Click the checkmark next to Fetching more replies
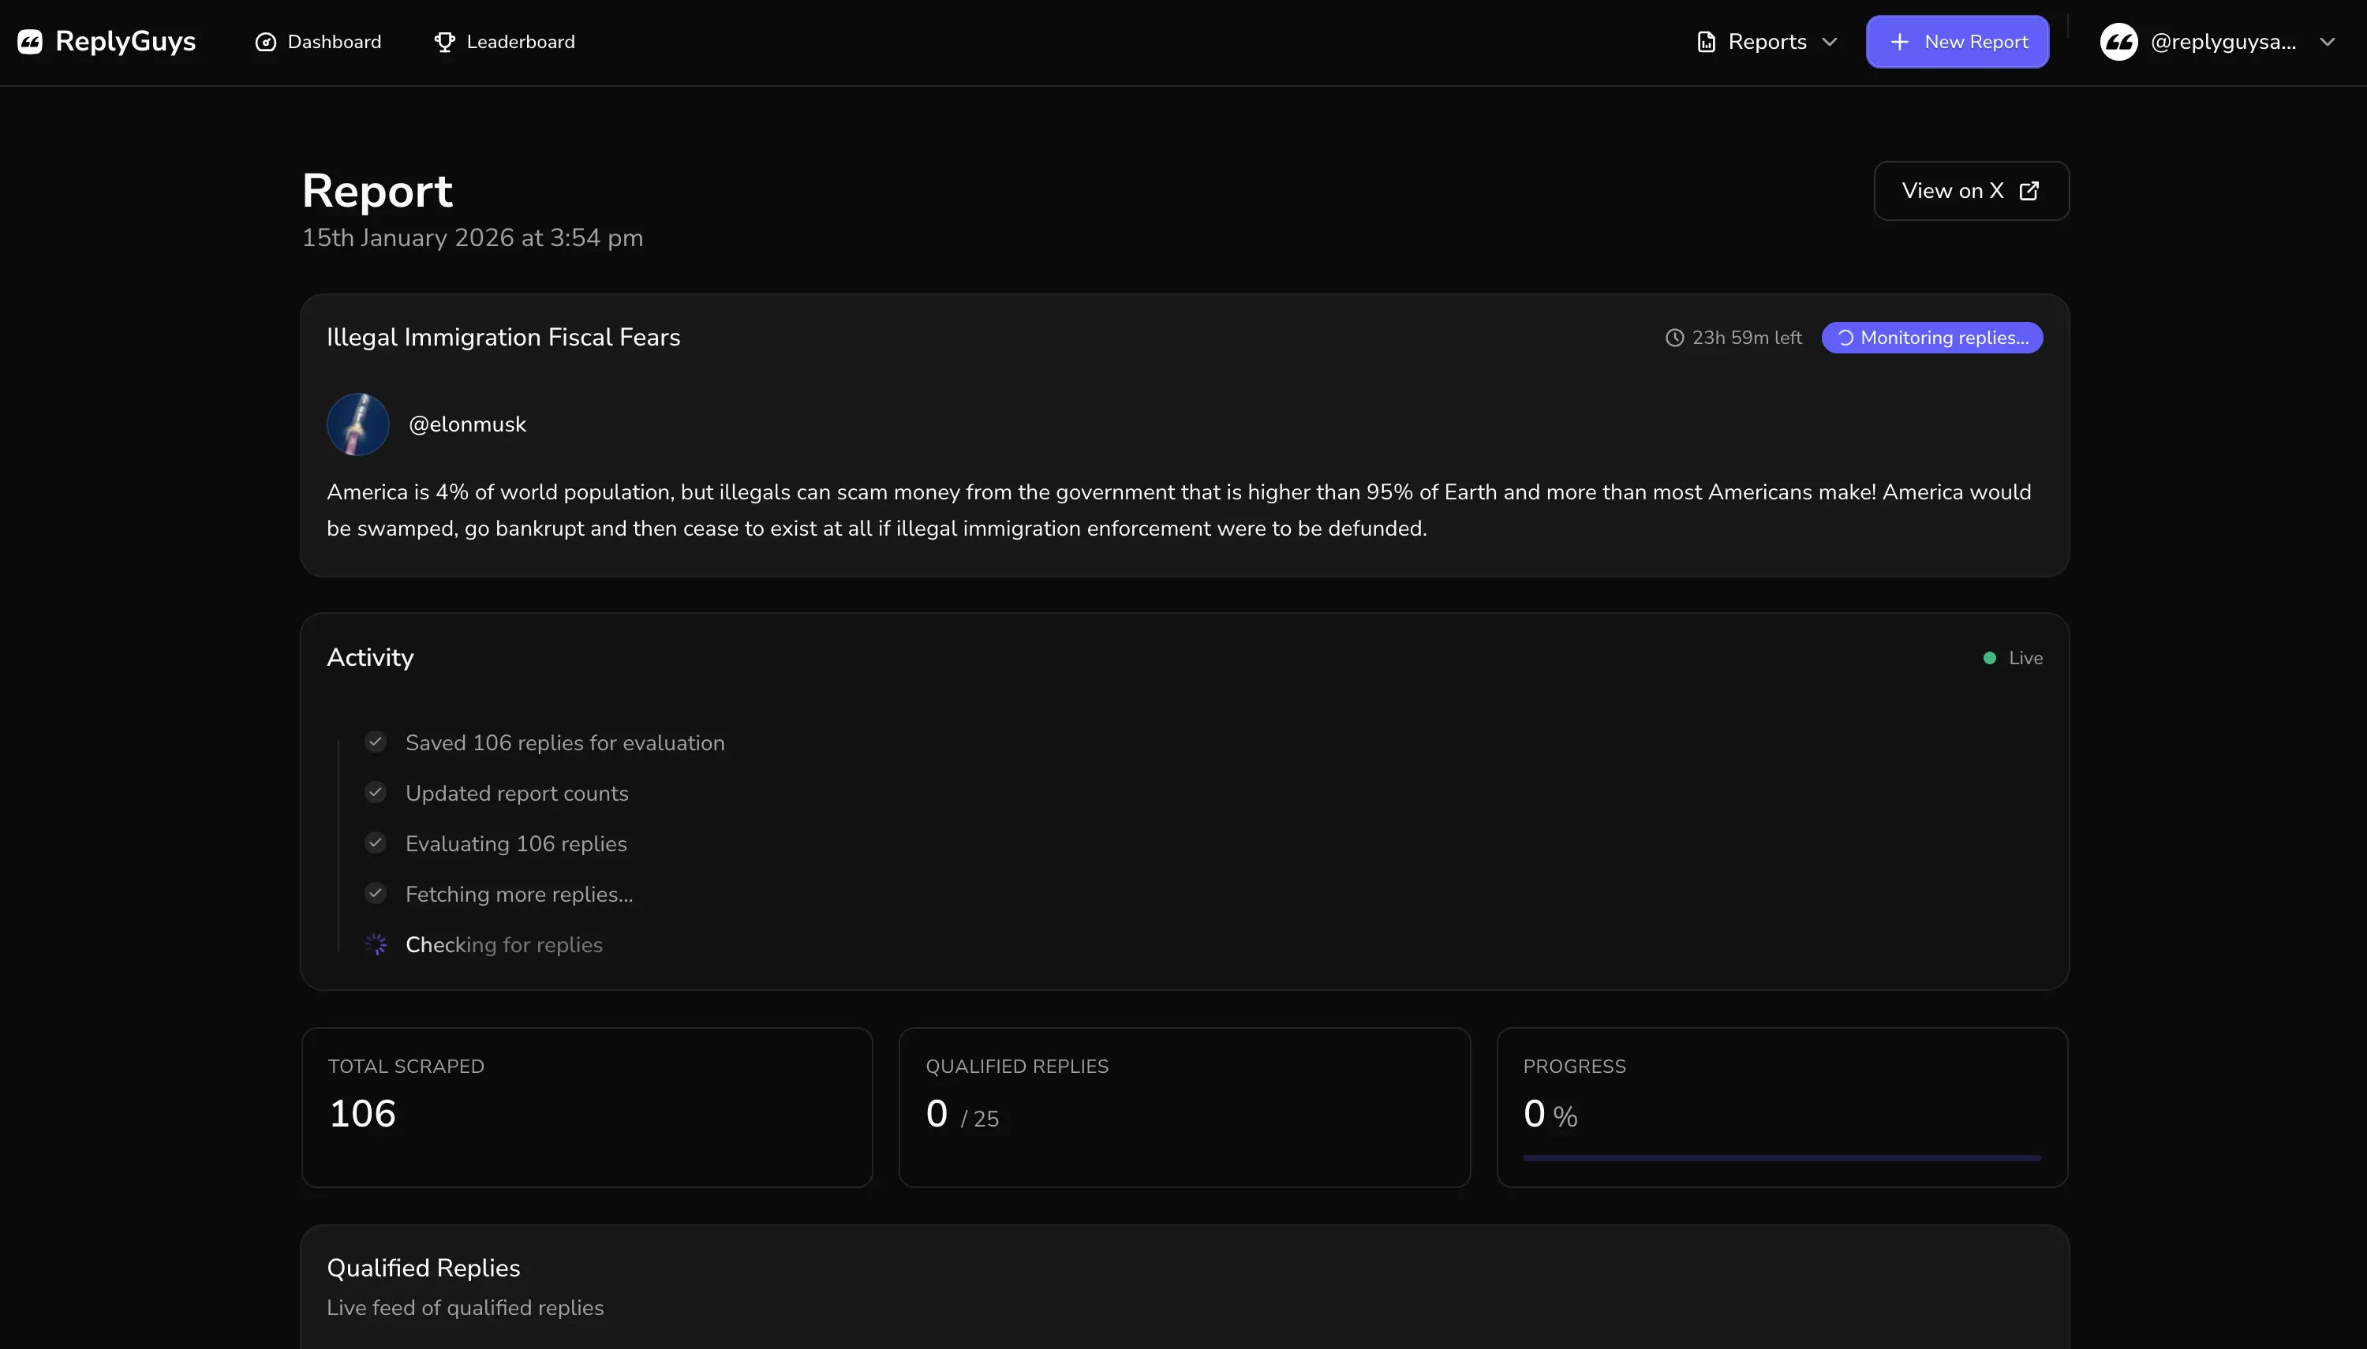This screenshot has height=1349, width=2367. 376,893
